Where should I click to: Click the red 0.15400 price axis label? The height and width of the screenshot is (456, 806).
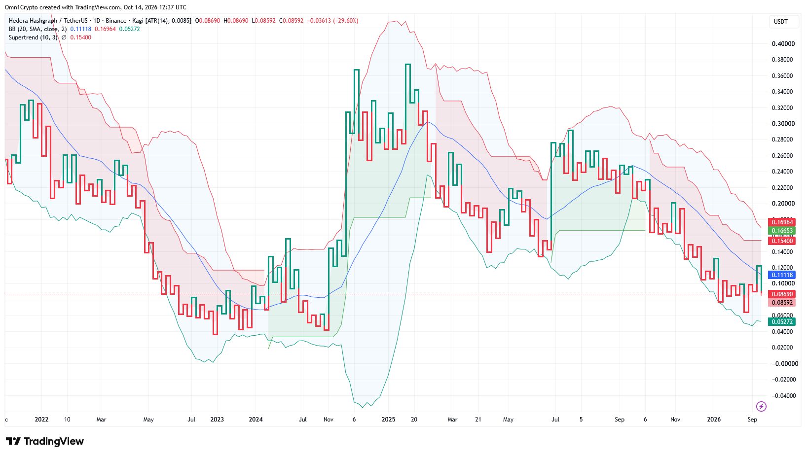pyautogui.click(x=782, y=241)
